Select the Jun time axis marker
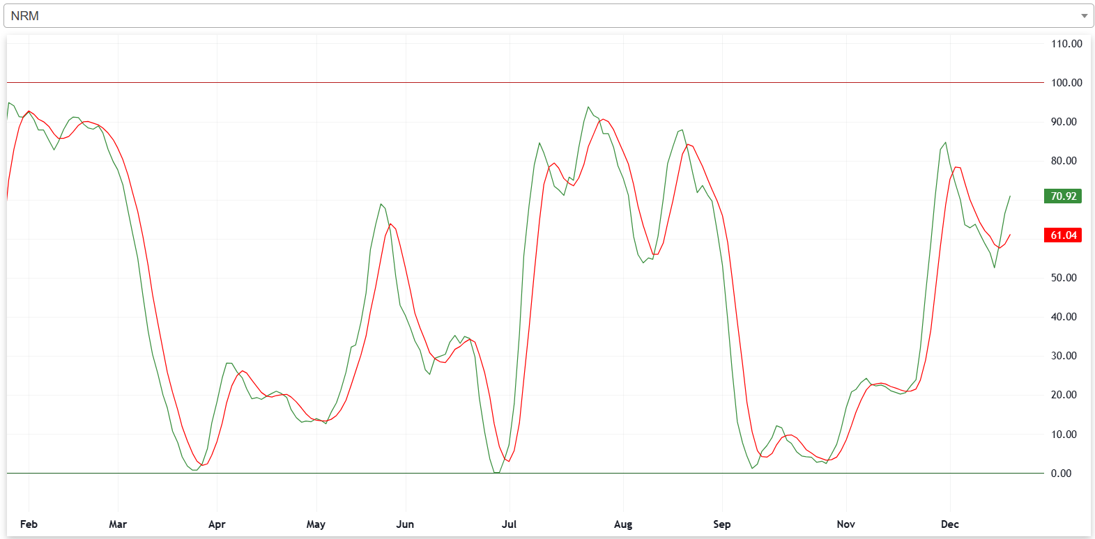Screen dimensions: 1095x539 point(405,524)
